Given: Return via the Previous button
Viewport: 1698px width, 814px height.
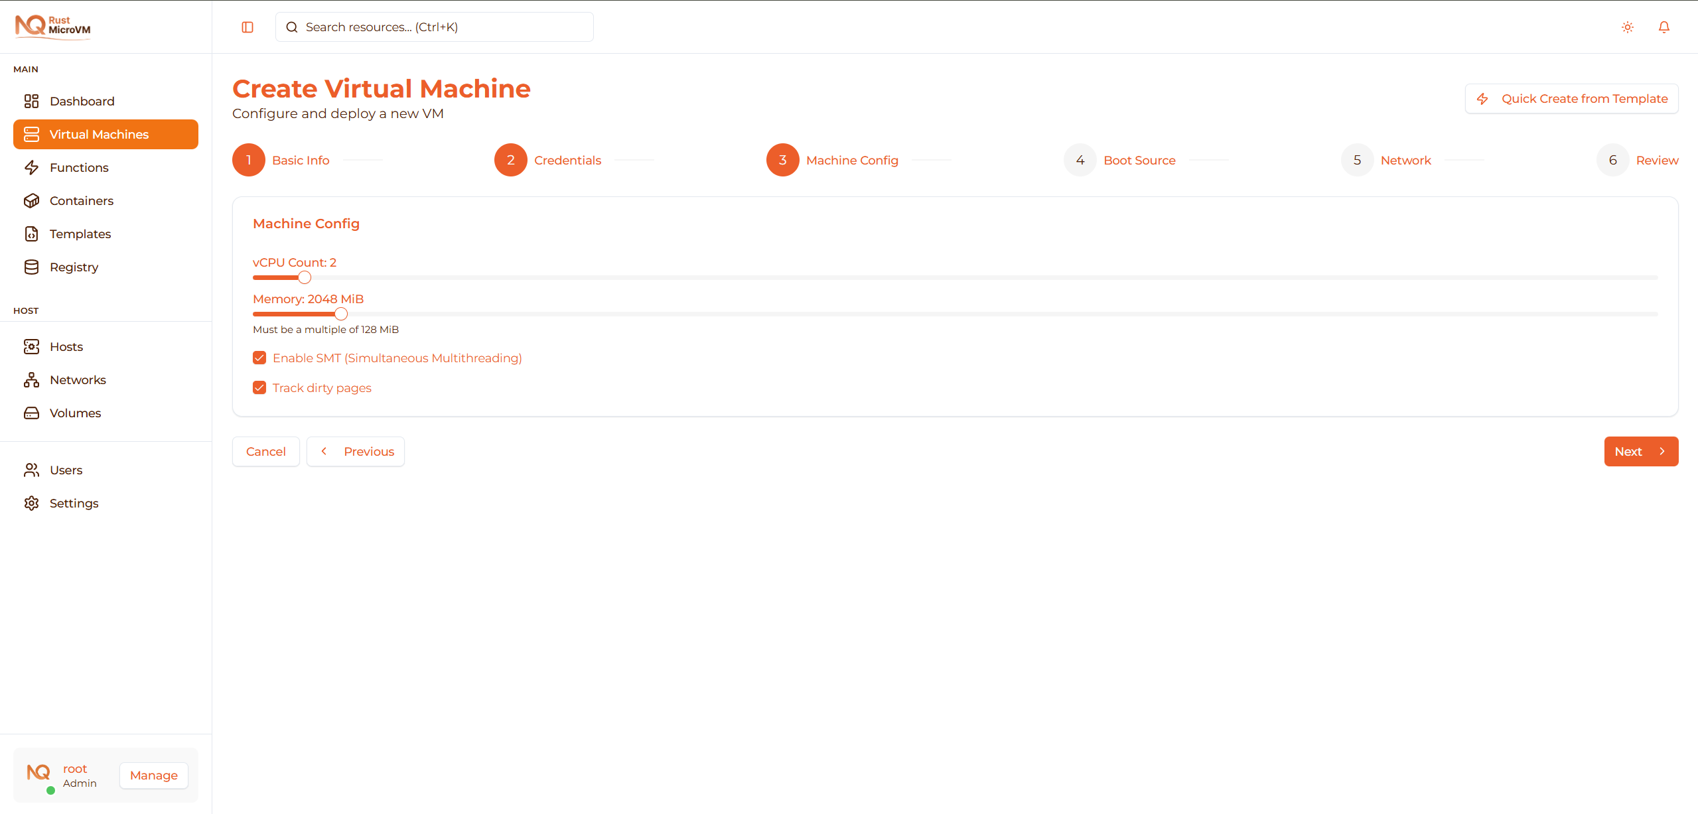Looking at the screenshot, I should [x=356, y=451].
